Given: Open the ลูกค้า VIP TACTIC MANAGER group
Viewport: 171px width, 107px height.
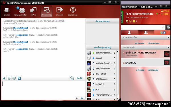Looking at the screenshot, I should pos(146,54).
